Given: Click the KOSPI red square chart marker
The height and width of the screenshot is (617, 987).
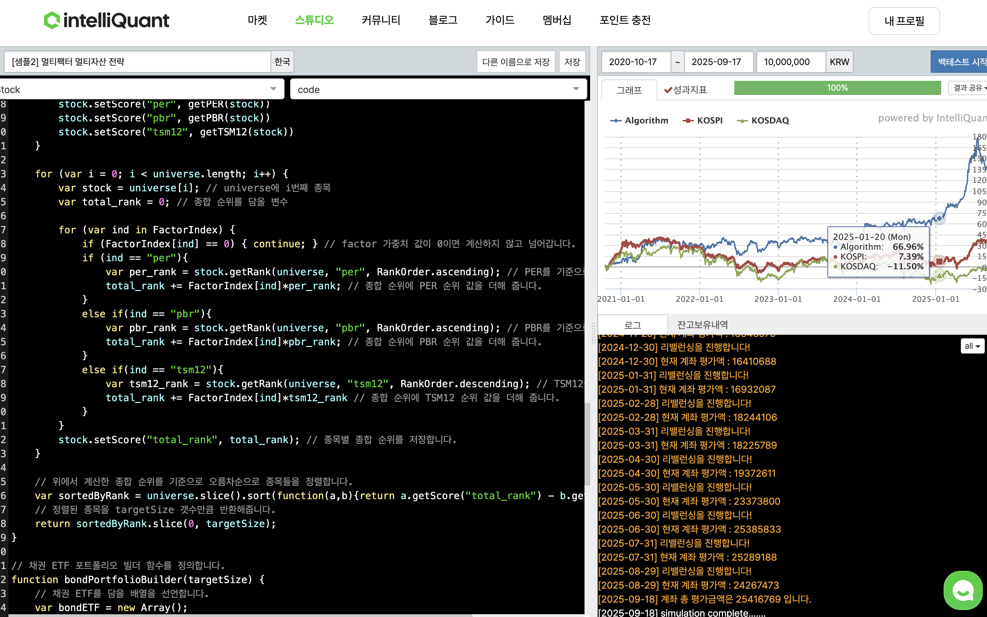Looking at the screenshot, I should tap(939, 261).
